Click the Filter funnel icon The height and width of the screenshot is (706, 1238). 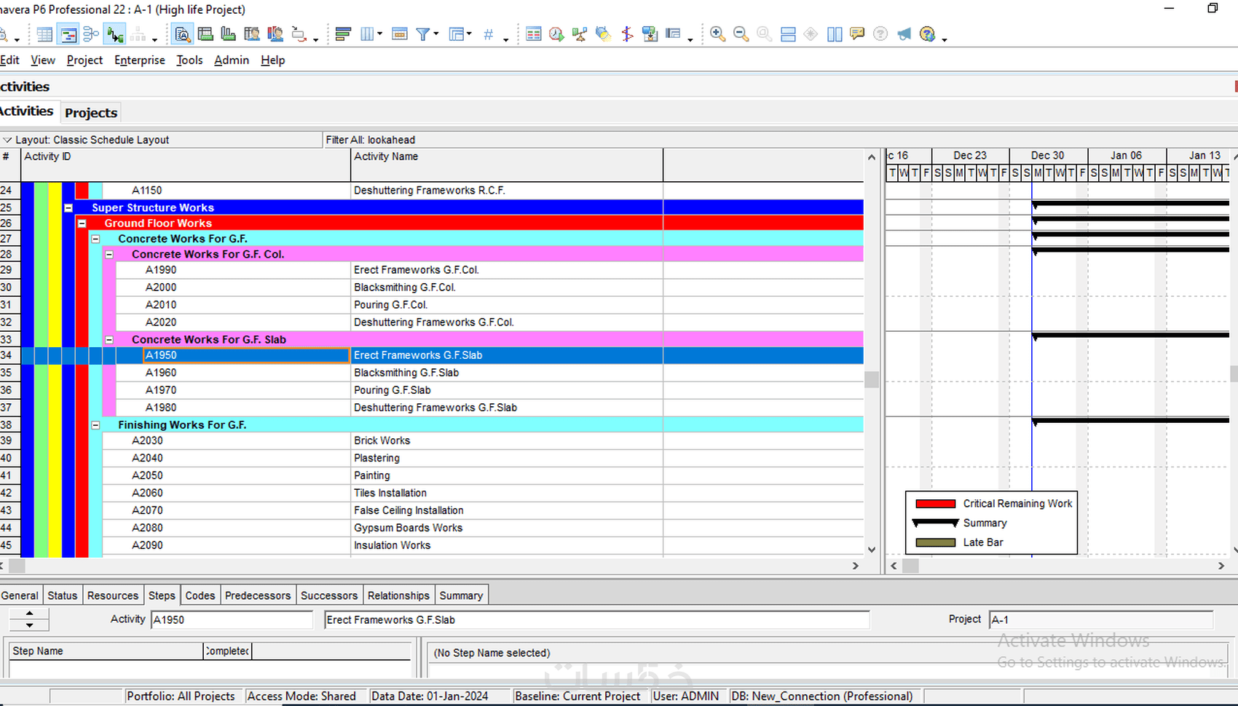(x=422, y=34)
